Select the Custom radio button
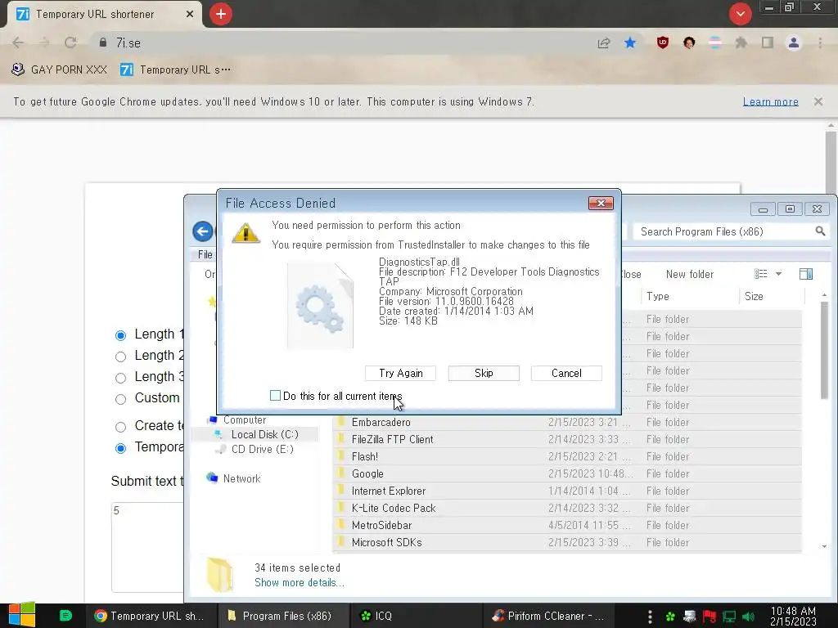 pos(121,399)
